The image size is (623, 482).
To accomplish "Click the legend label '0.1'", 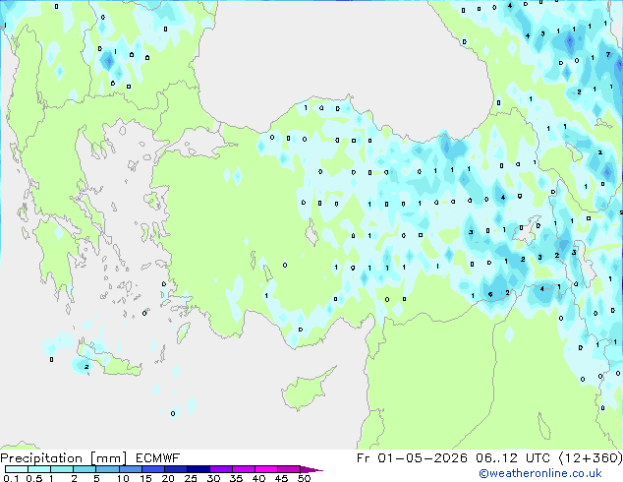I will click(11, 478).
